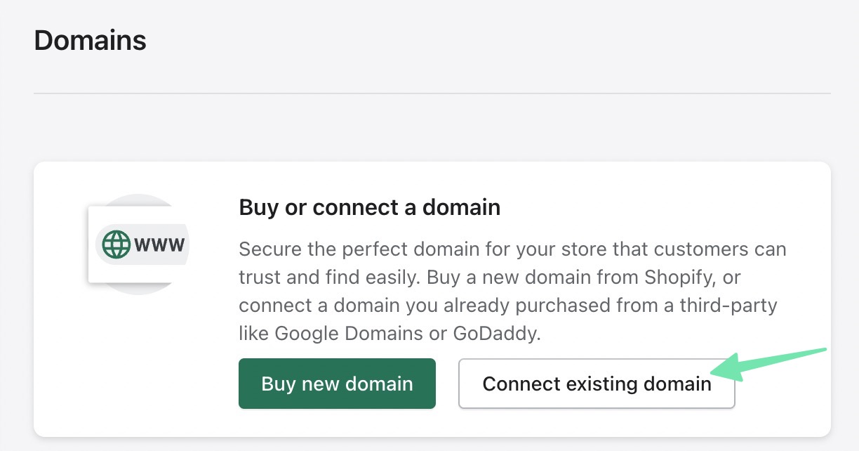
Task: Click "trust and find easily" in the description
Action: [x=325, y=277]
